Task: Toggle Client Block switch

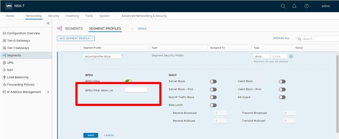Action: click(282, 82)
